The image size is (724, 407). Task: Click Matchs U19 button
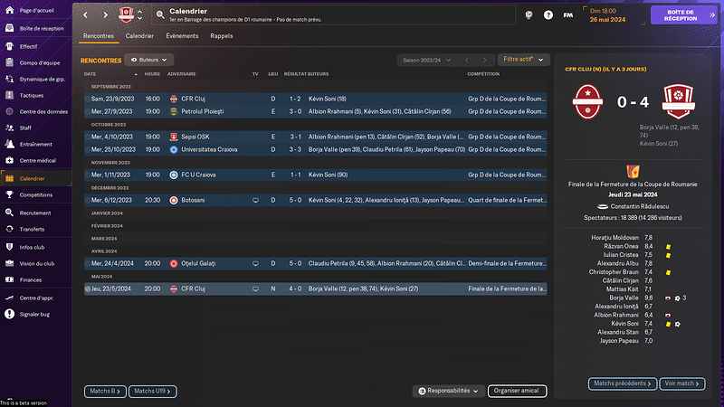152,392
